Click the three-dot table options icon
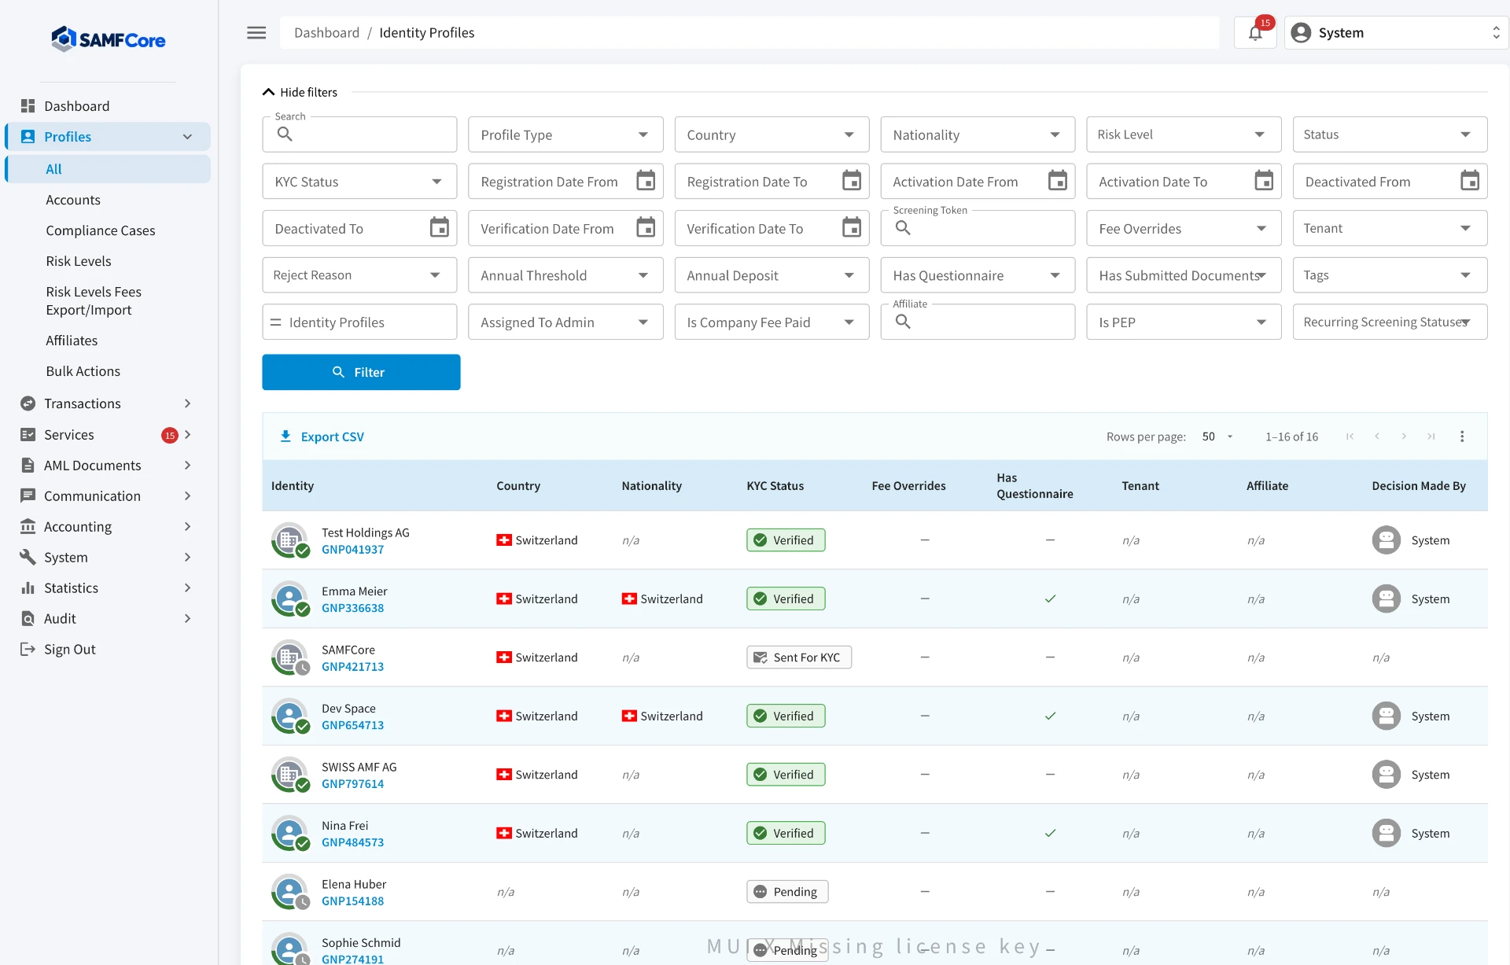Image resolution: width=1510 pixels, height=965 pixels. (x=1462, y=436)
